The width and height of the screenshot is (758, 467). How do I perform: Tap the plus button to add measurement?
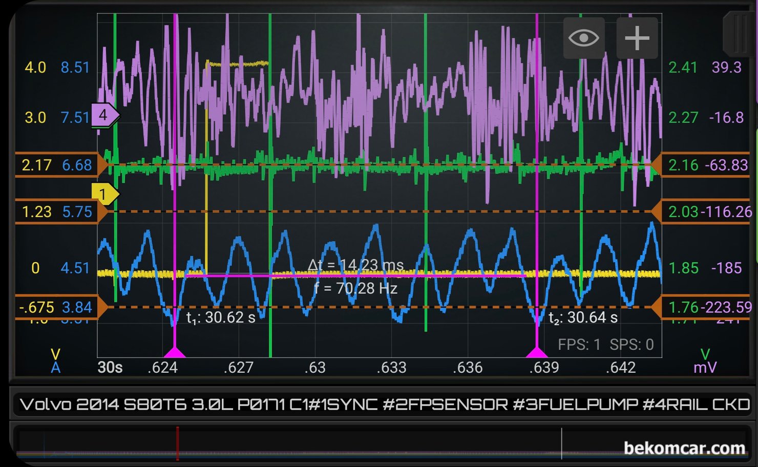pyautogui.click(x=637, y=38)
